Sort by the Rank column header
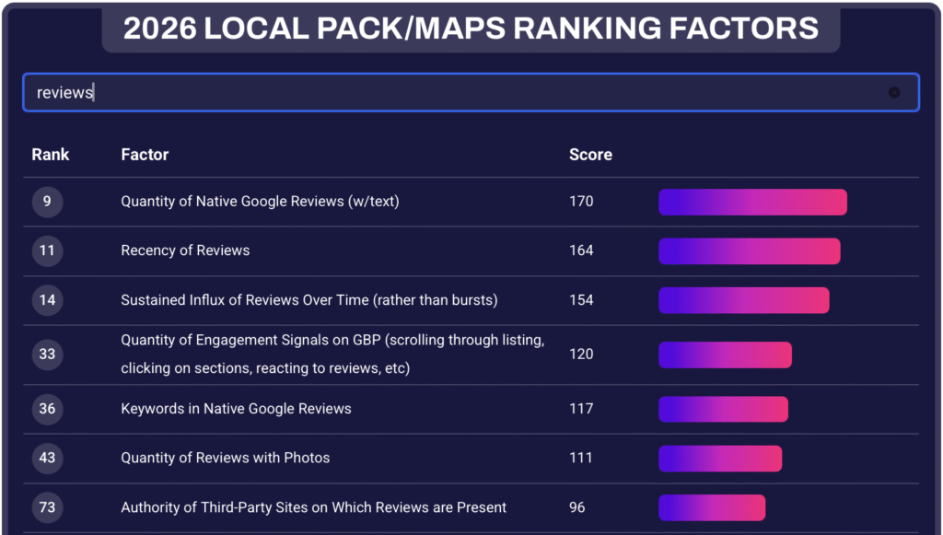This screenshot has height=535, width=943. (x=51, y=155)
